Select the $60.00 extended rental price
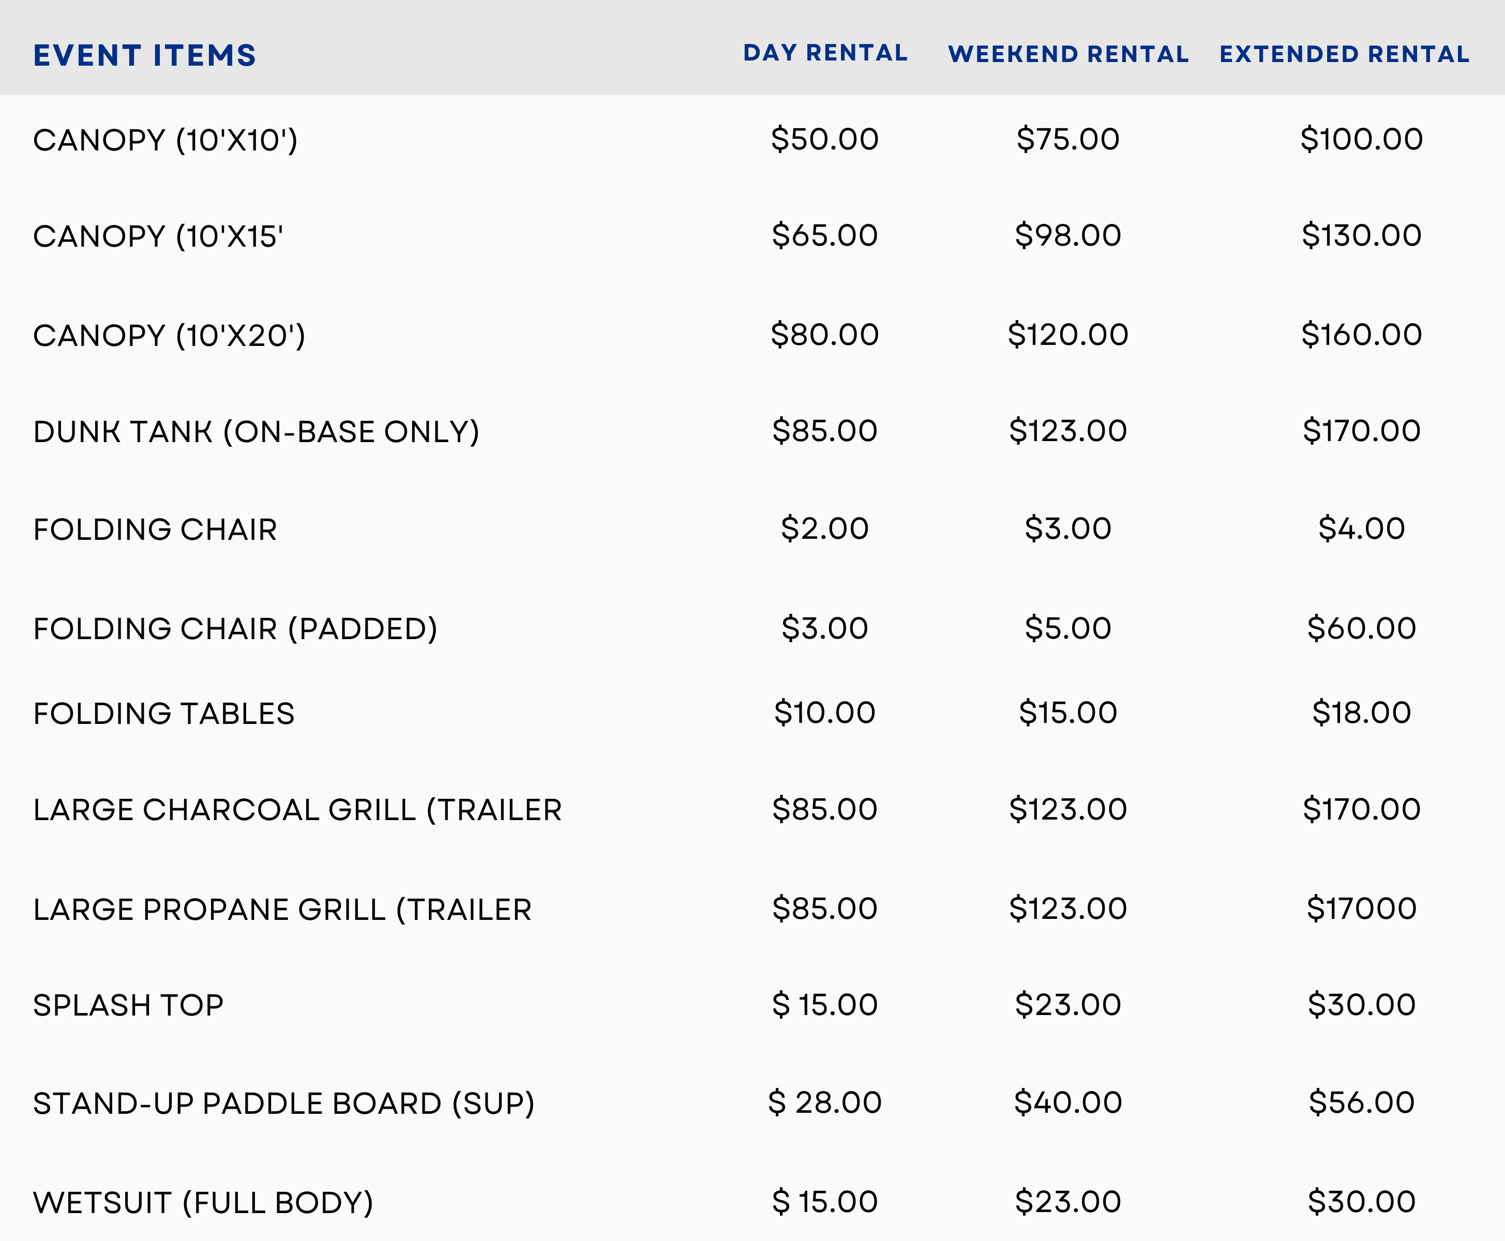 click(x=1361, y=628)
